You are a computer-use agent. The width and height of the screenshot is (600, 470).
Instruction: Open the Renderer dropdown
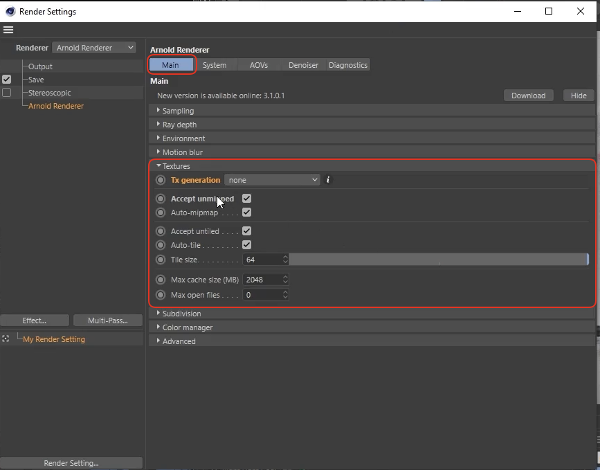94,48
